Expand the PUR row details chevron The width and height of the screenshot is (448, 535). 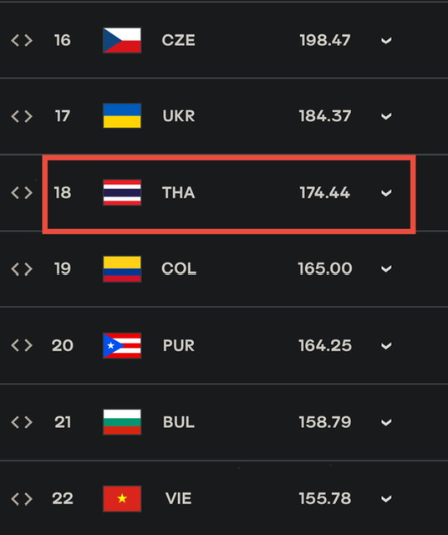(x=386, y=346)
